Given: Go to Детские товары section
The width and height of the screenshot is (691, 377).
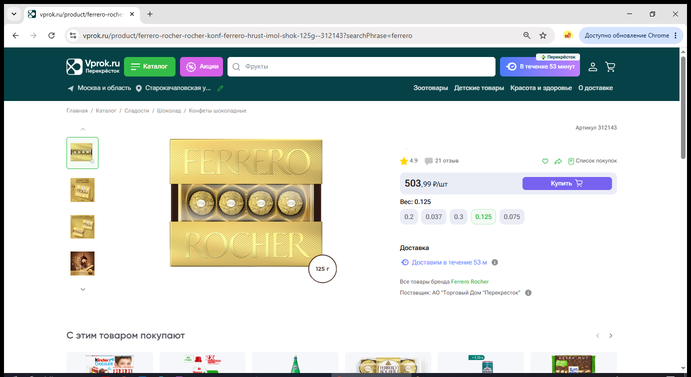Looking at the screenshot, I should [479, 88].
